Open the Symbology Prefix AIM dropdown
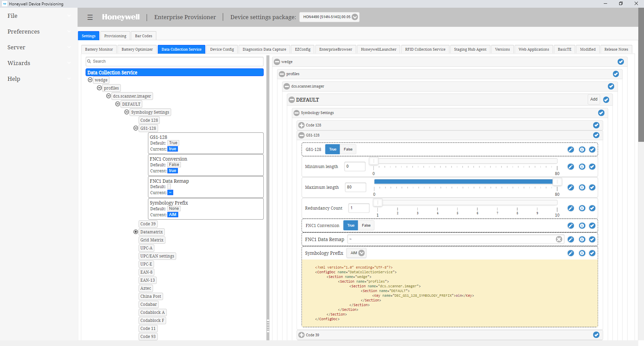The height and width of the screenshot is (346, 644). tap(361, 253)
